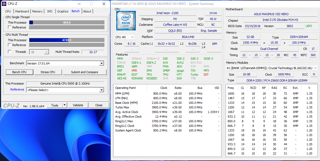This screenshot has width=320, height=161.
Task: Click the blue Reference link label
Action: click(17, 90)
